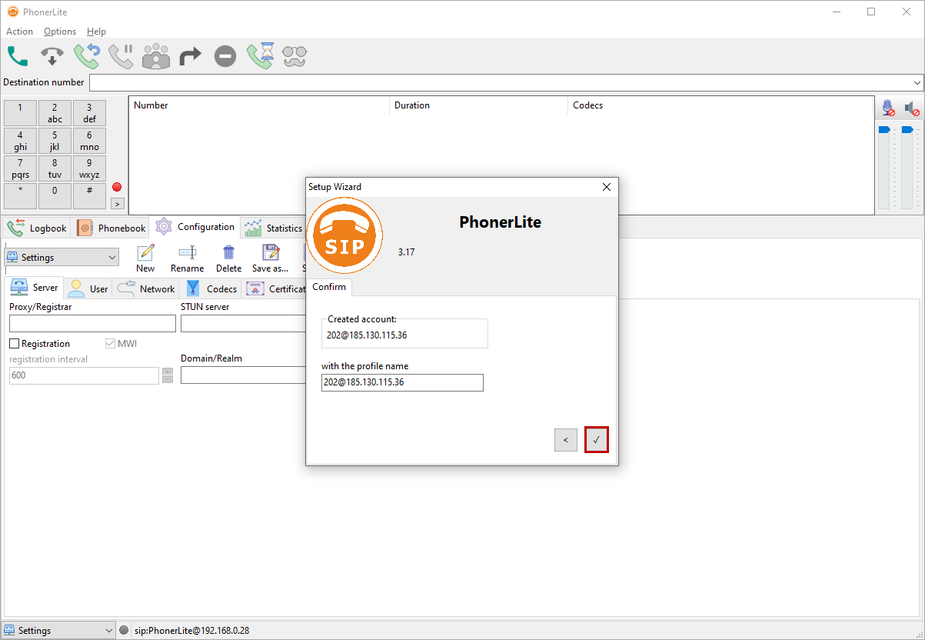Click the call forward arrow icon

190,56
